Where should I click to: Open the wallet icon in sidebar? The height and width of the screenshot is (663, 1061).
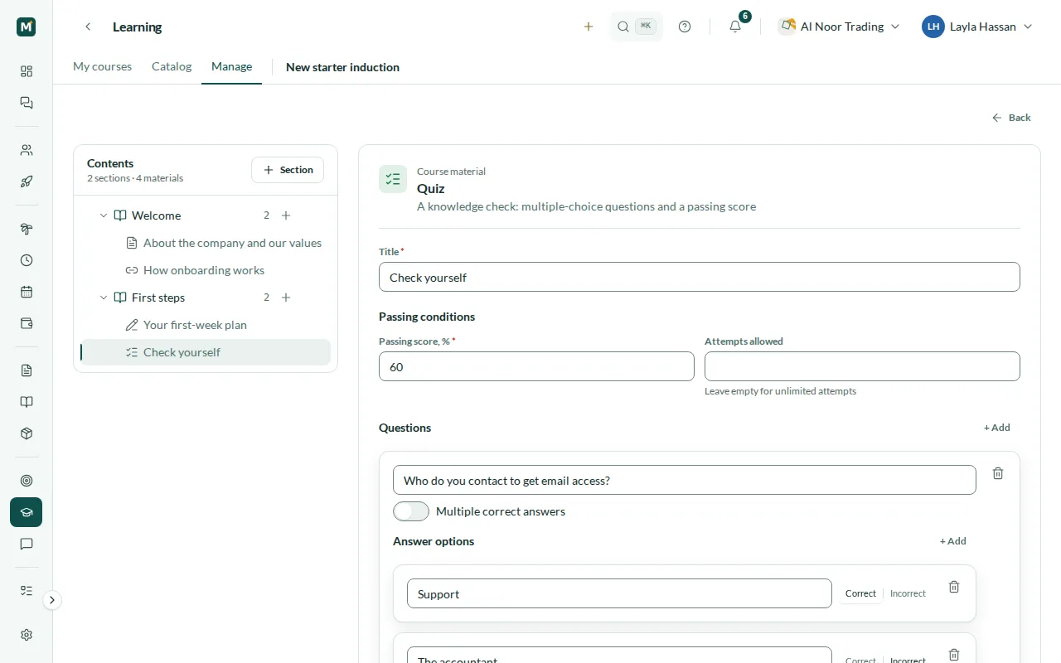pos(27,323)
